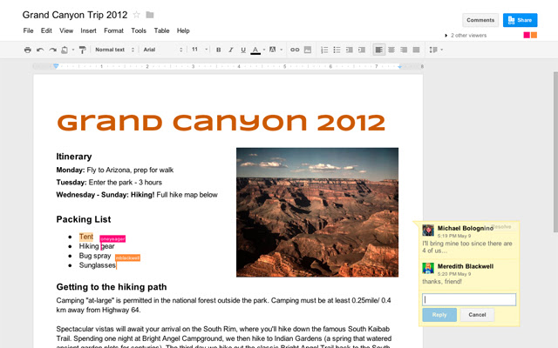Click the Comments button

point(480,20)
